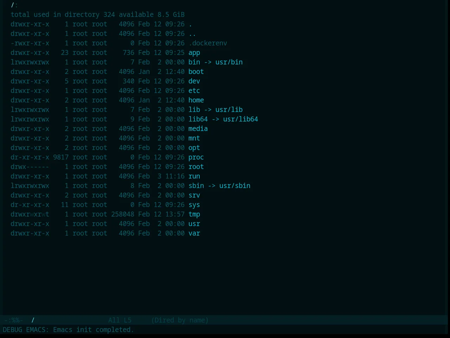Image resolution: width=450 pixels, height=338 pixels.
Task: Click the usr/sbin symlink target
Action: pyautogui.click(x=235, y=186)
